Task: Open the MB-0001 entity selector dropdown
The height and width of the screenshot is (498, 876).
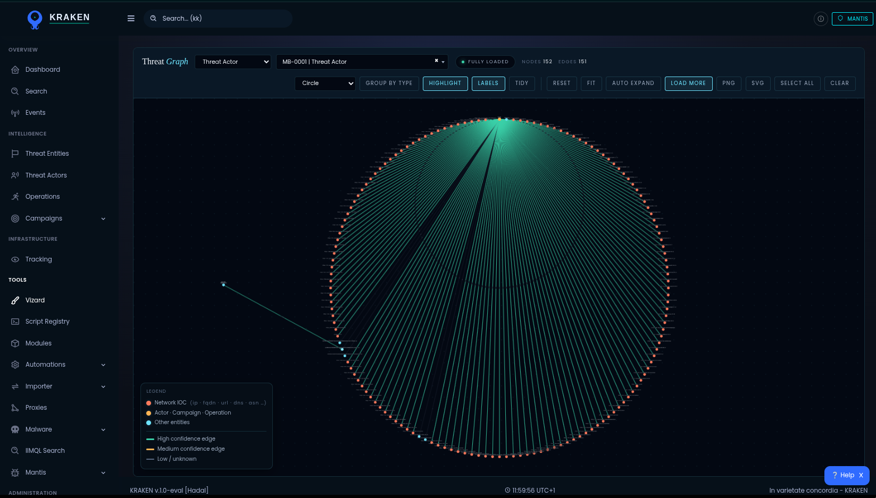Action: (362, 62)
